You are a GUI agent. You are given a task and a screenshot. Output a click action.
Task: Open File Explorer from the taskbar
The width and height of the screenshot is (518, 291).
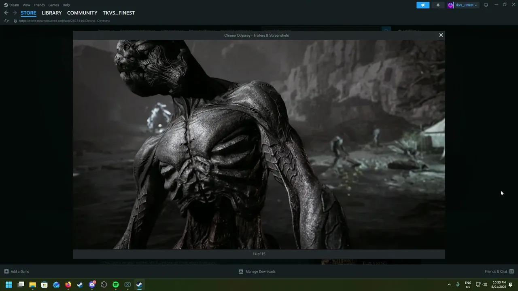(x=32, y=285)
